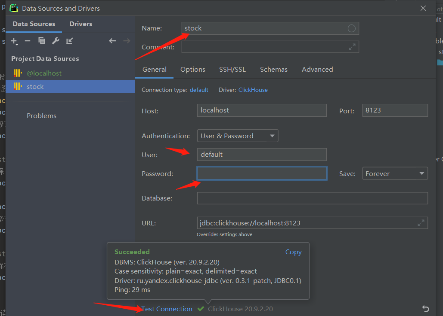443x316 pixels.
Task: Remove selected data source with minus icon
Action: click(28, 41)
